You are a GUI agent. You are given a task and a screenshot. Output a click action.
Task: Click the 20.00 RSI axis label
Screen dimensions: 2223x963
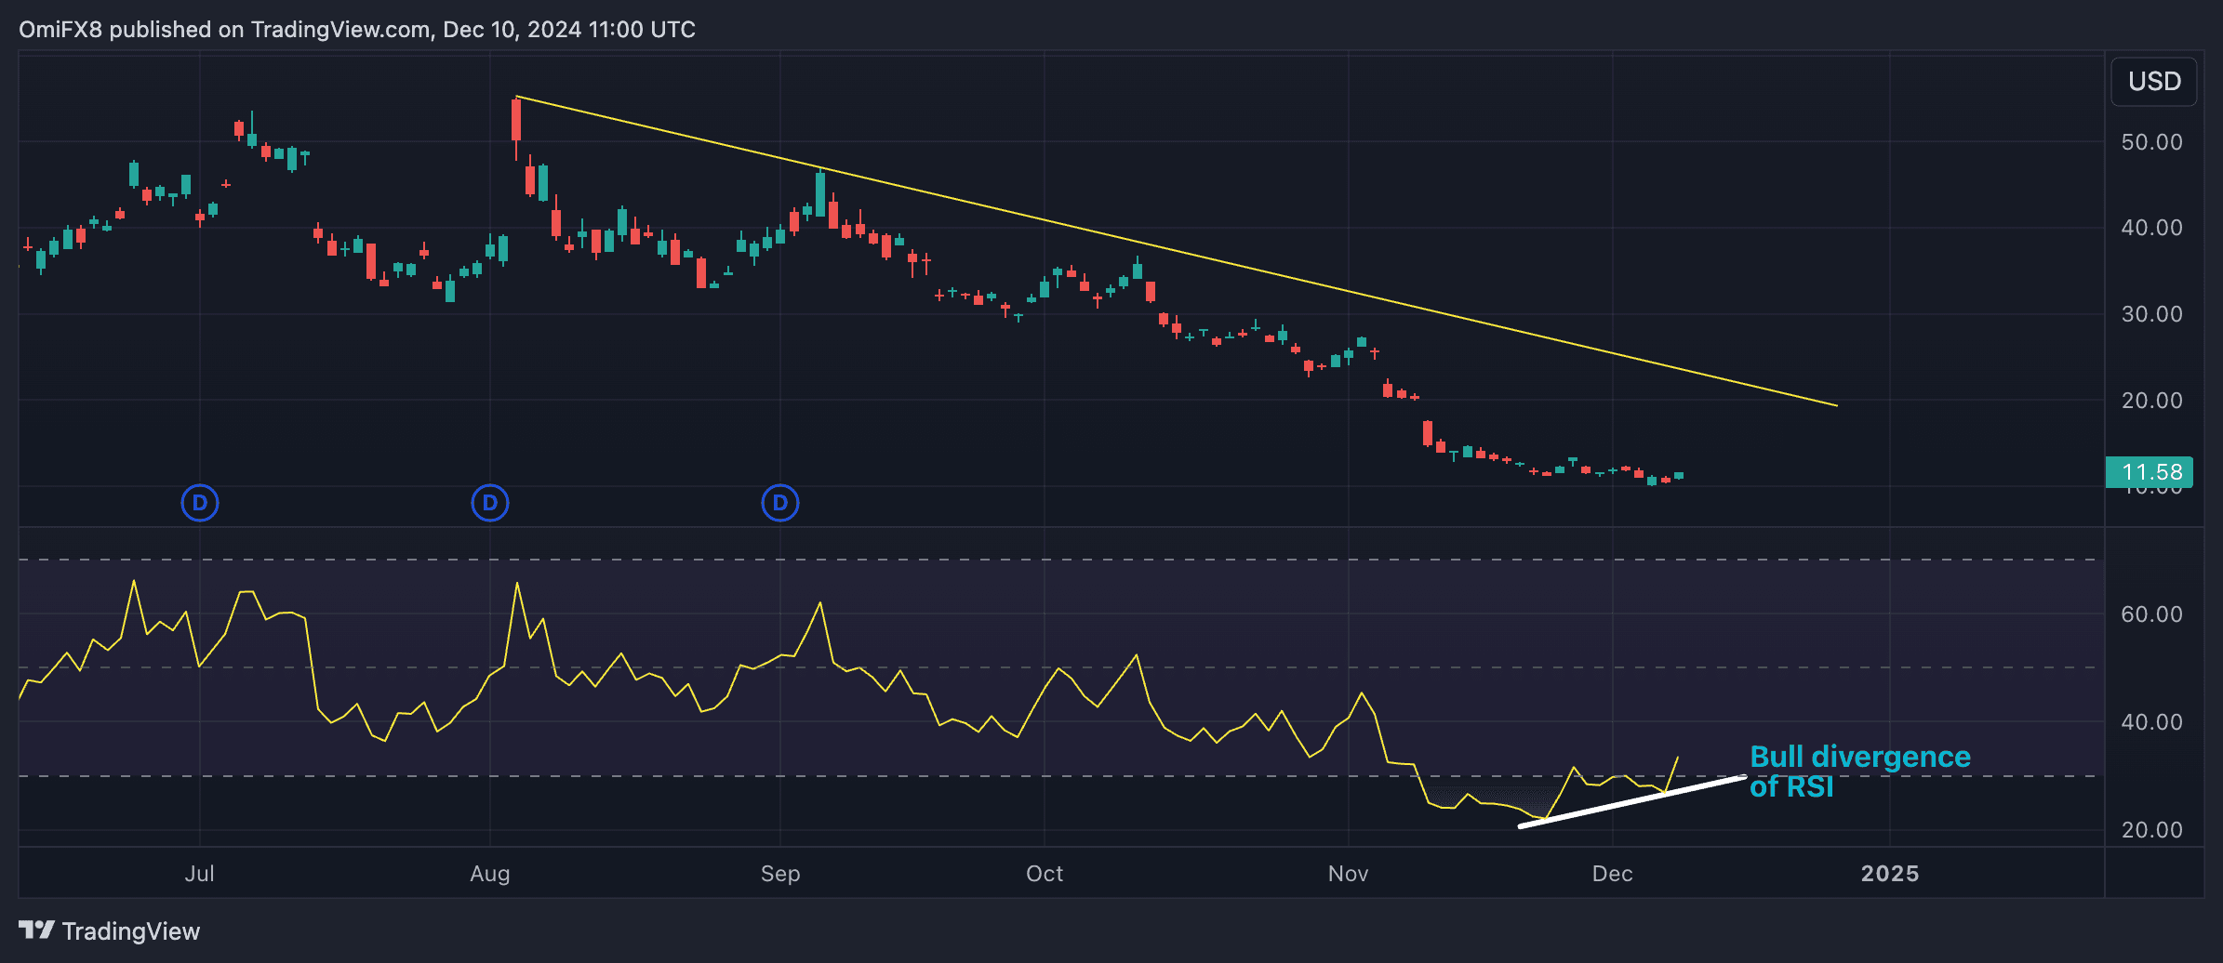[x=2151, y=830]
